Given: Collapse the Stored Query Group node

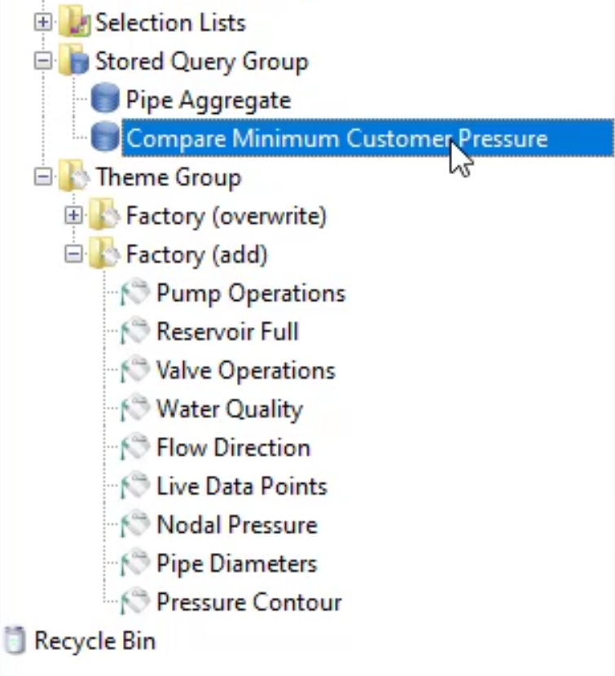Looking at the screenshot, I should [x=42, y=60].
